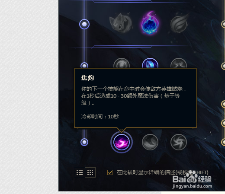Screen dimensions: 225x194
Task: Choose the Phase Rush keystone rune
Action: pyautogui.click(x=179, y=23)
